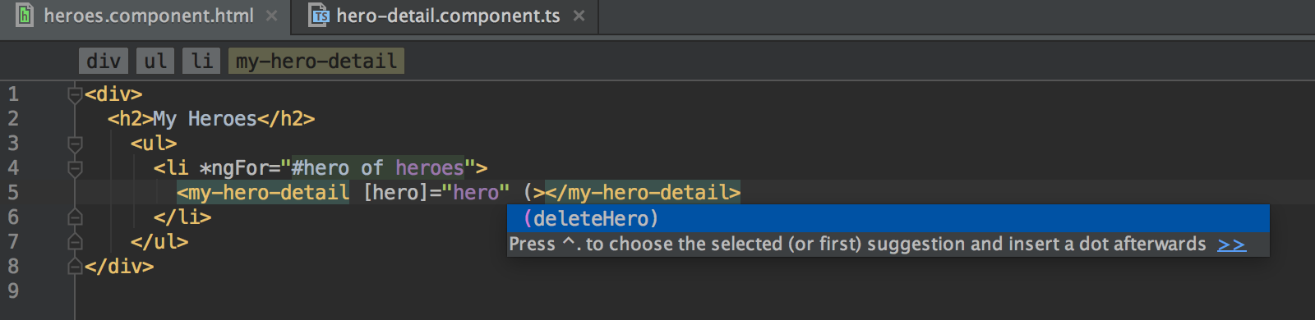Viewport: 1315px width, 320px height.
Task: Select the li breadcrumb
Action: tap(201, 61)
